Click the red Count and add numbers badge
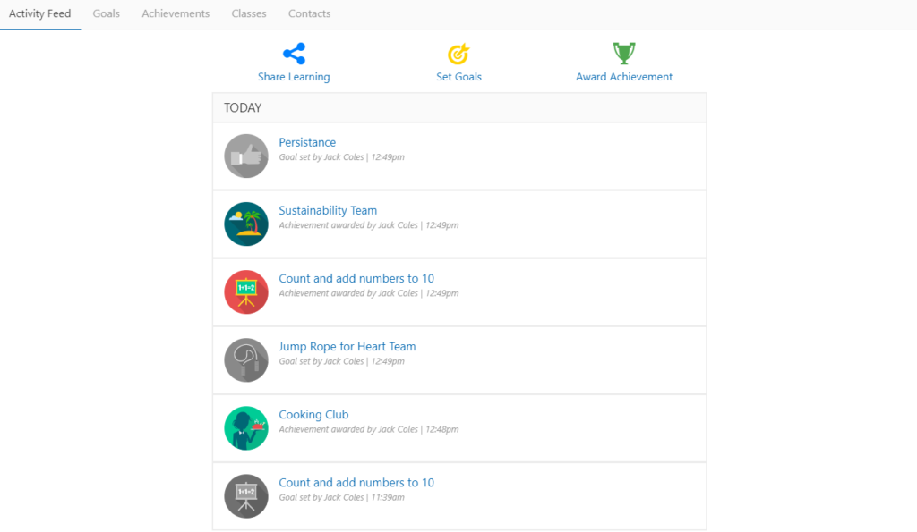 (246, 292)
